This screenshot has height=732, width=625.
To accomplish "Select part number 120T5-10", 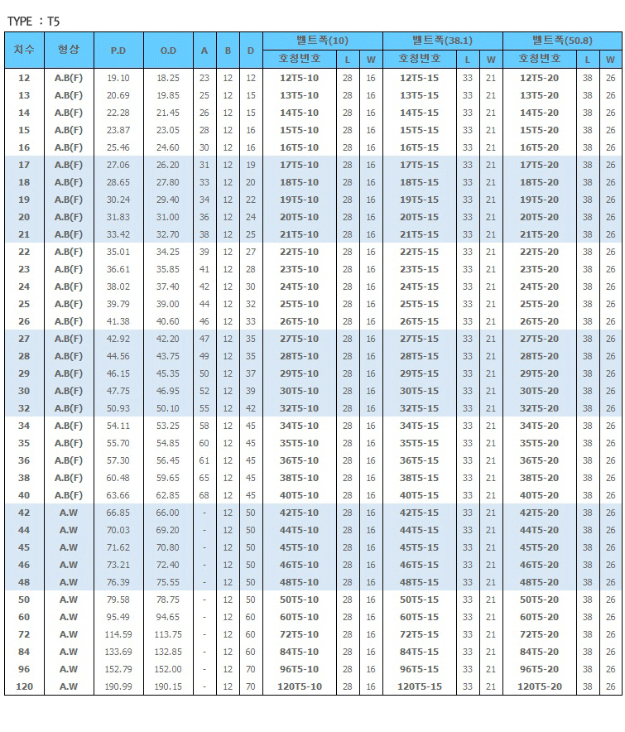I will pos(299,686).
